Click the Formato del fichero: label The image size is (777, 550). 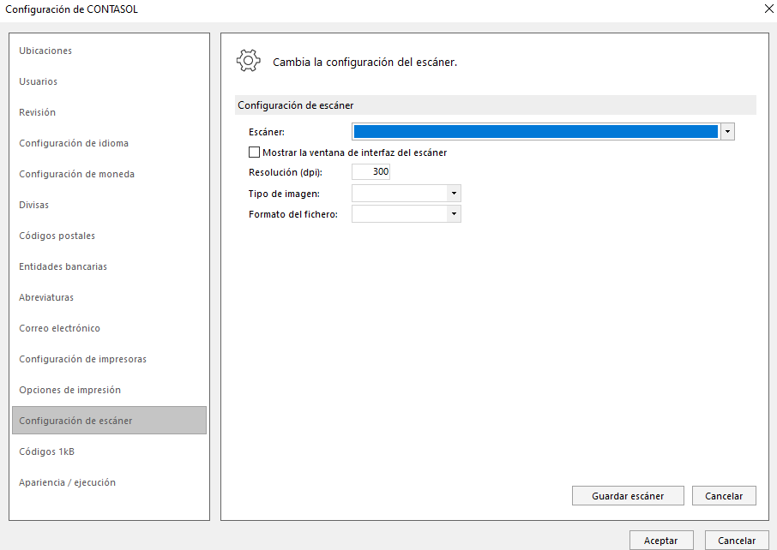pos(292,214)
